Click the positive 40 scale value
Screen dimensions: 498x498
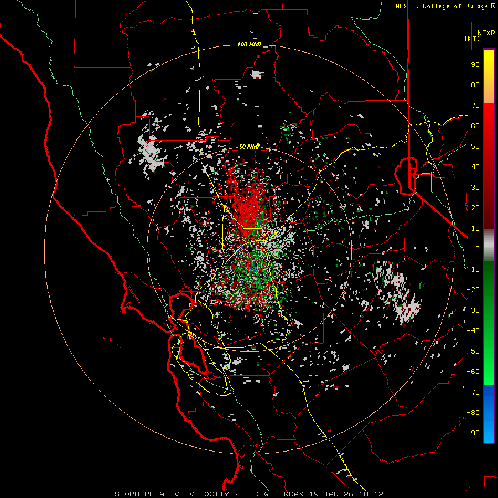[x=475, y=167]
